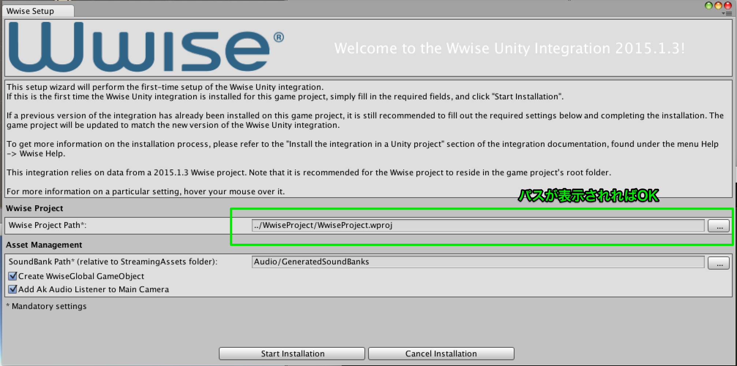Viewport: 737px width, 366px height.
Task: Click the SoundBank Path* label text
Action: [x=113, y=262]
